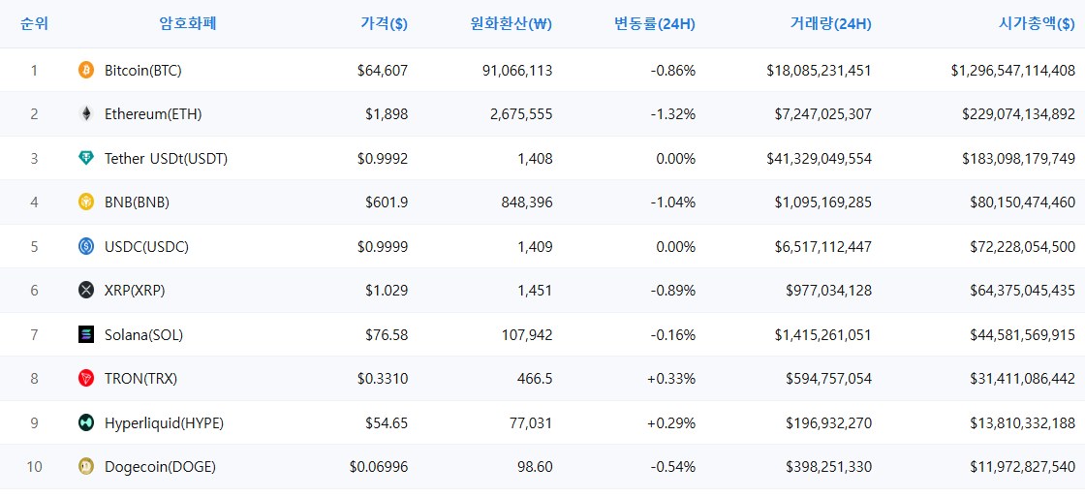Click Bitcoin change rate -0.86%
The height and width of the screenshot is (498, 1085).
pyautogui.click(x=673, y=70)
